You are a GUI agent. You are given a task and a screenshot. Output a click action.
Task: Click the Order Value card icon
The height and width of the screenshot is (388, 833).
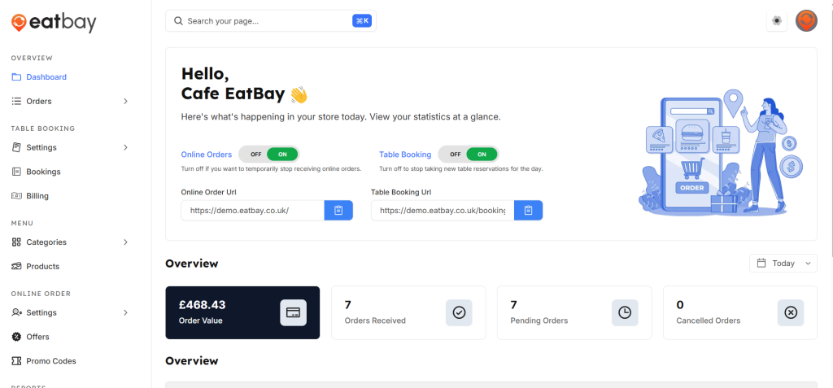click(x=293, y=312)
